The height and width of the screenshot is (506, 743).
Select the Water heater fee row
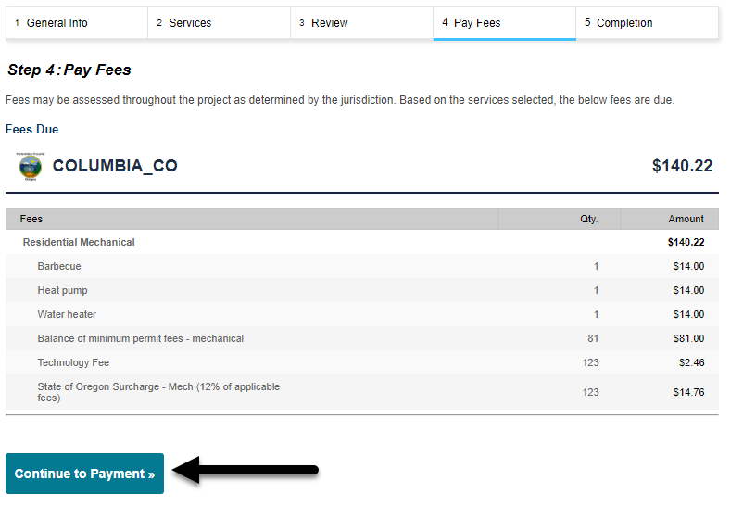(x=67, y=314)
